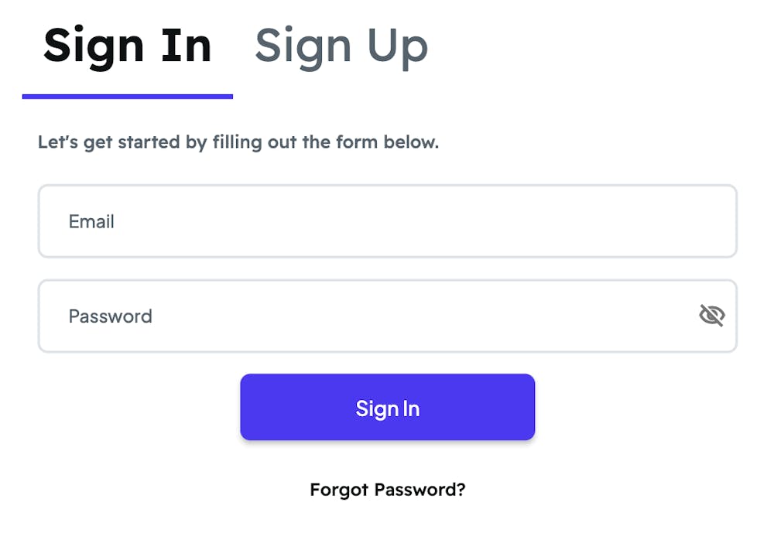Select the Sign In tab
The image size is (774, 540).
coord(128,46)
